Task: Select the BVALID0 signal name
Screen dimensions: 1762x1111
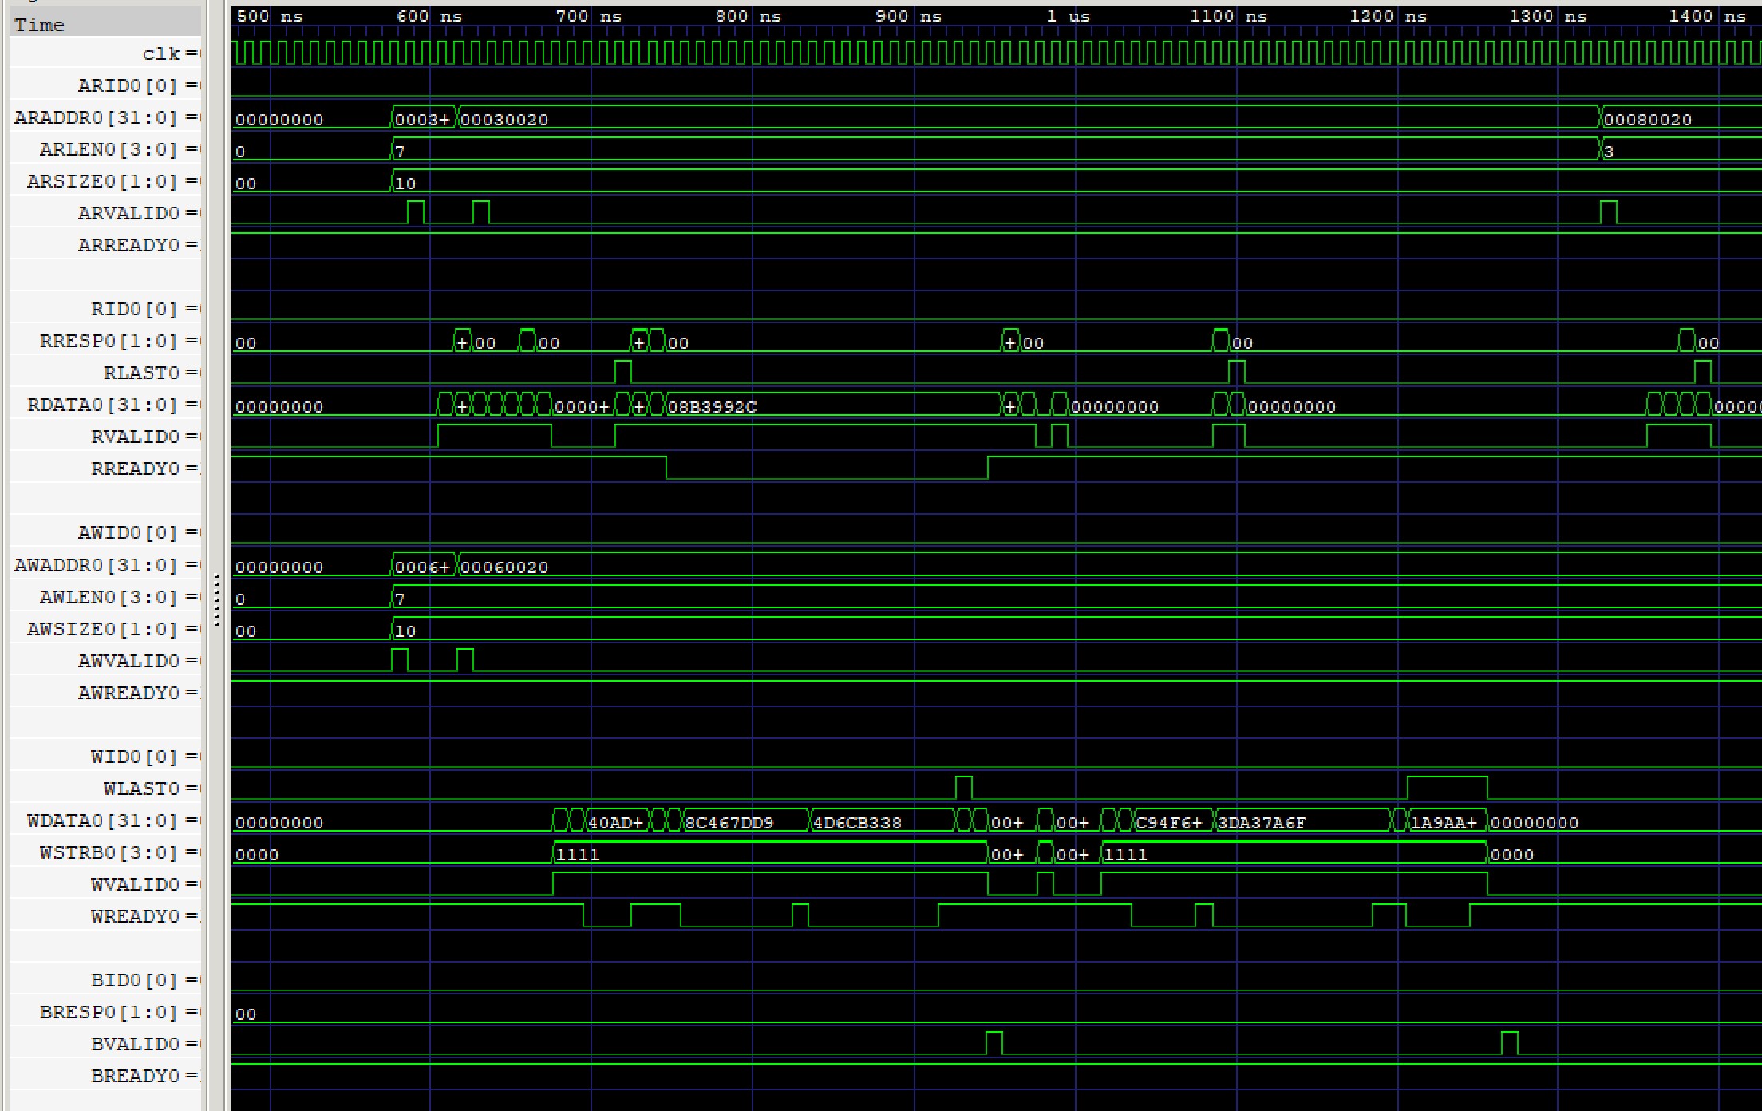Action: pyautogui.click(x=135, y=1044)
